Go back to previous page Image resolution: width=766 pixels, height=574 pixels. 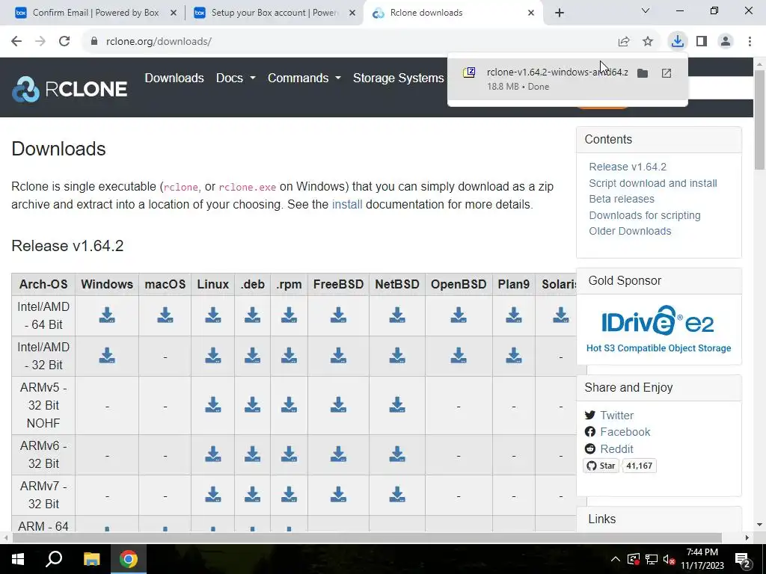point(16,41)
